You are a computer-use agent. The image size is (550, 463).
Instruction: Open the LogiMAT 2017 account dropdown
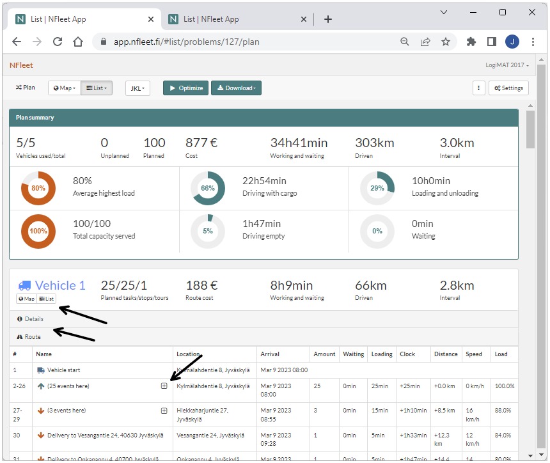click(x=507, y=65)
